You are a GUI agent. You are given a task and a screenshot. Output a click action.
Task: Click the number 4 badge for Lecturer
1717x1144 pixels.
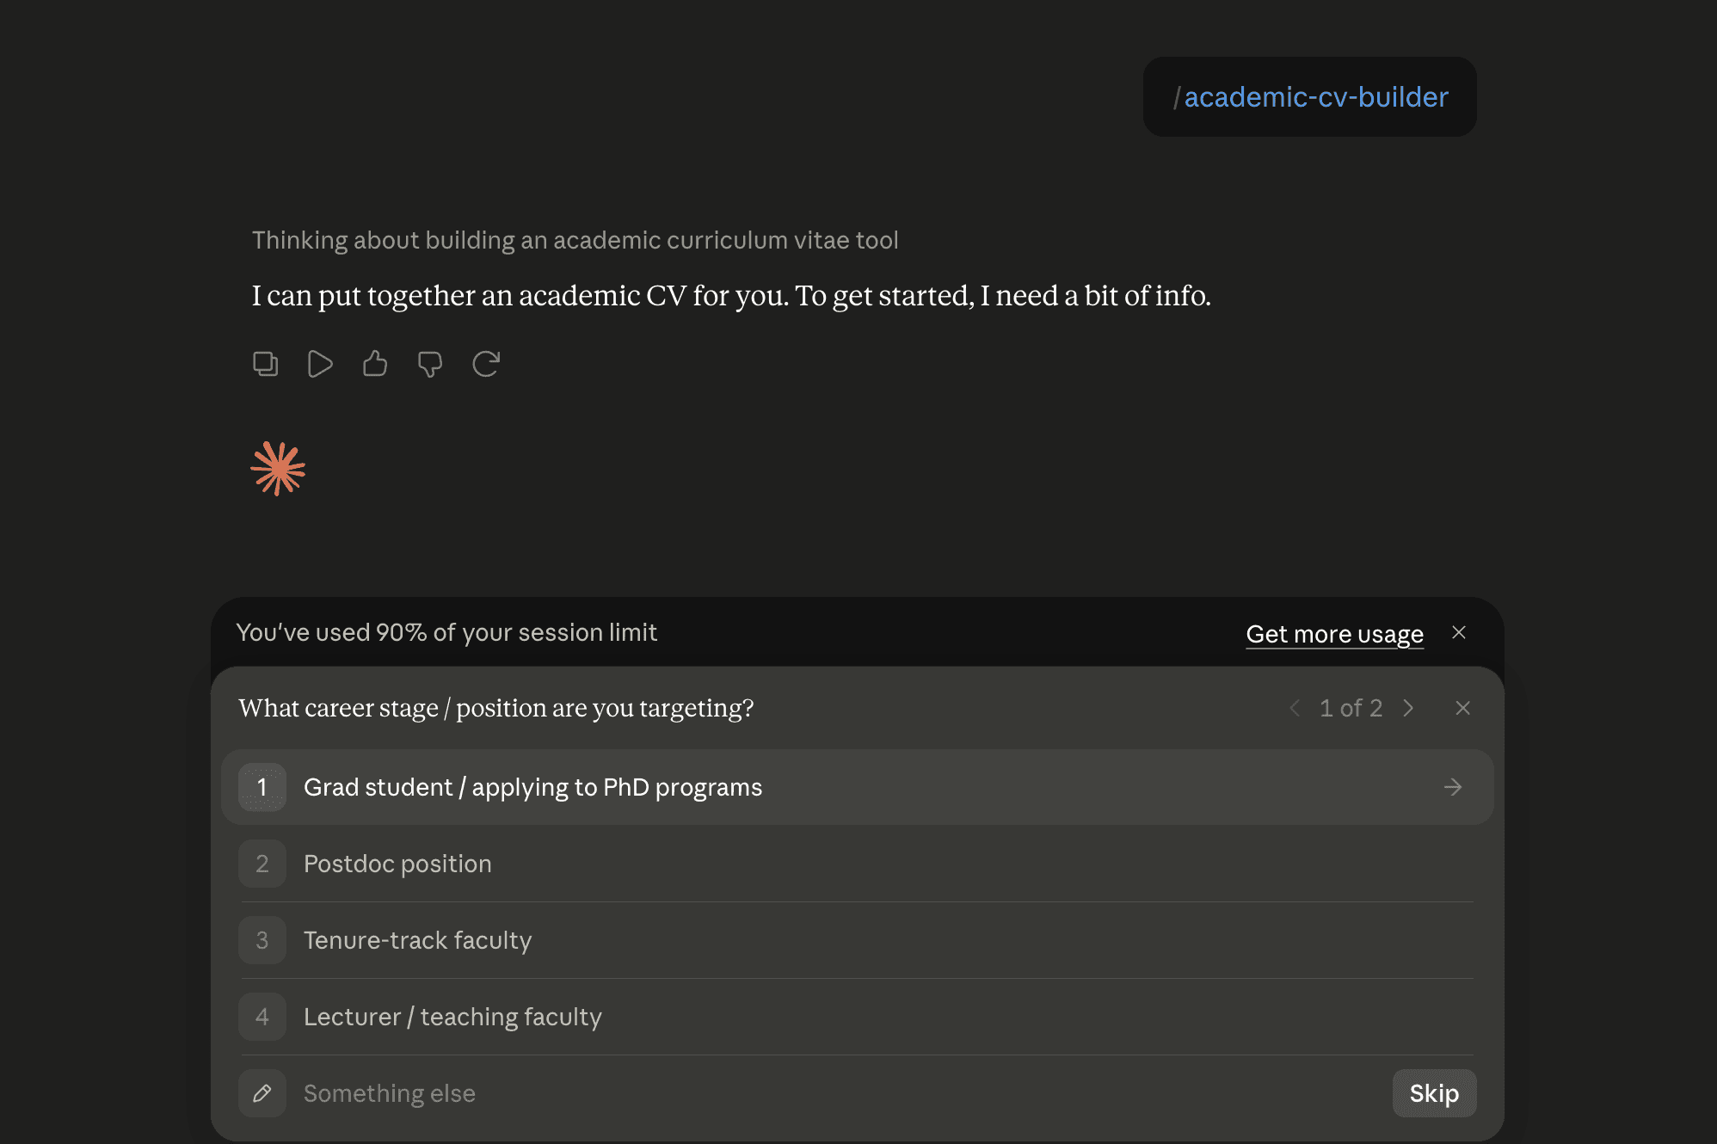(262, 1017)
